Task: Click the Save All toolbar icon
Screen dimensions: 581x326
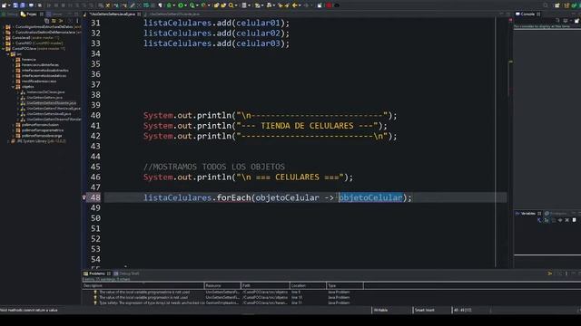Action: click(23, 5)
